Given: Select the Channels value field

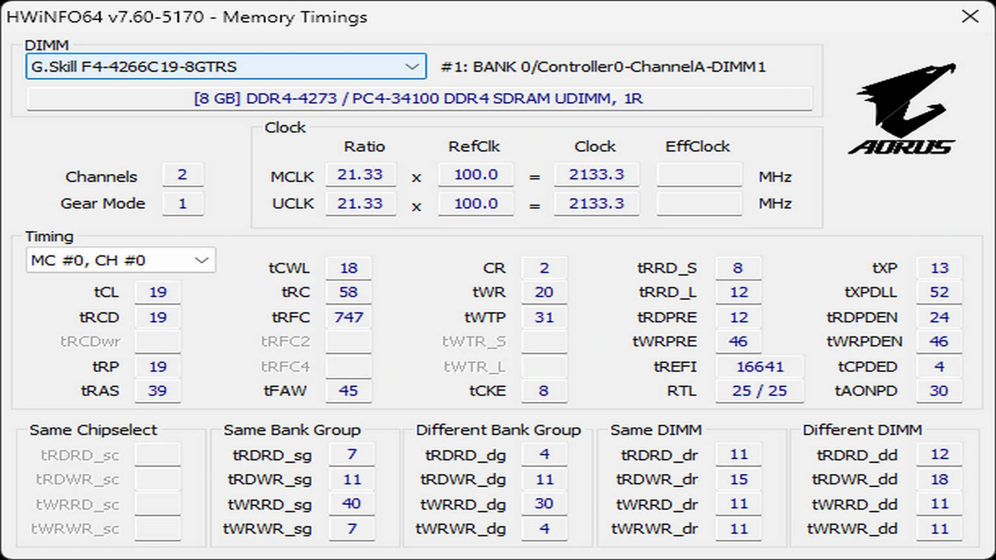Looking at the screenshot, I should tap(182, 175).
